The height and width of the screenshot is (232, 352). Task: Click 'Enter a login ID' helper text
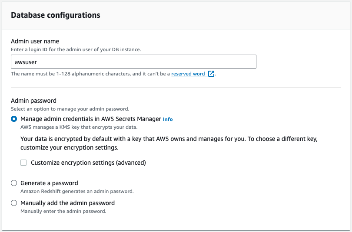[x=76, y=49]
